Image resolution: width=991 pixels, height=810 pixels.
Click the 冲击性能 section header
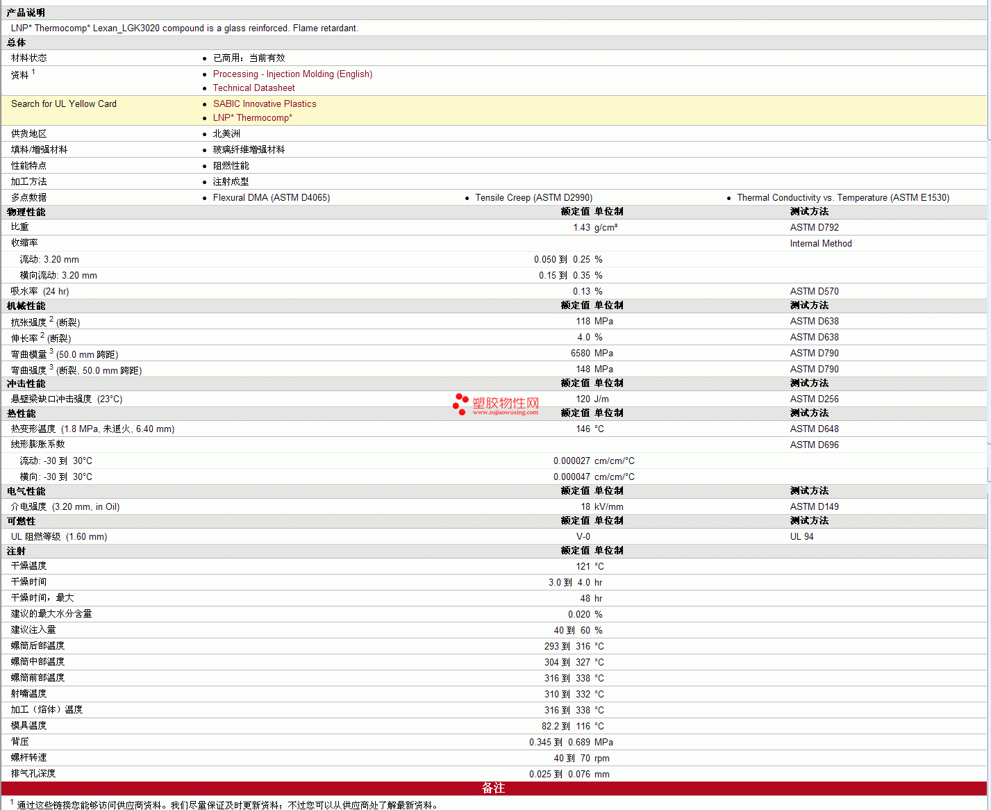[x=26, y=384]
